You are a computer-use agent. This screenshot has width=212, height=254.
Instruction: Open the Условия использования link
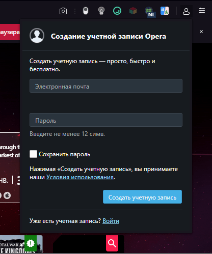[80, 177]
